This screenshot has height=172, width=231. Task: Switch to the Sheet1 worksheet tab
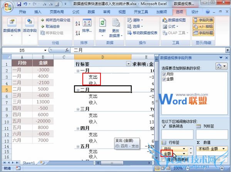pos(29,163)
